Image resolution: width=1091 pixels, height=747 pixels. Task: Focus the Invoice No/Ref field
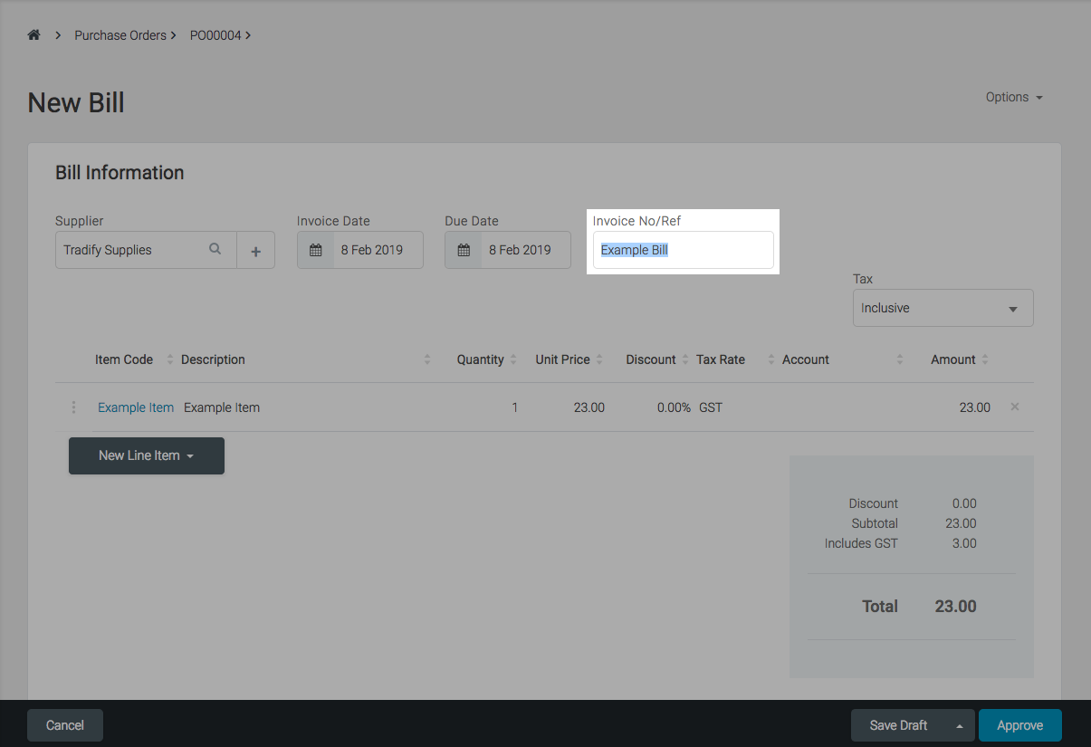click(x=684, y=250)
